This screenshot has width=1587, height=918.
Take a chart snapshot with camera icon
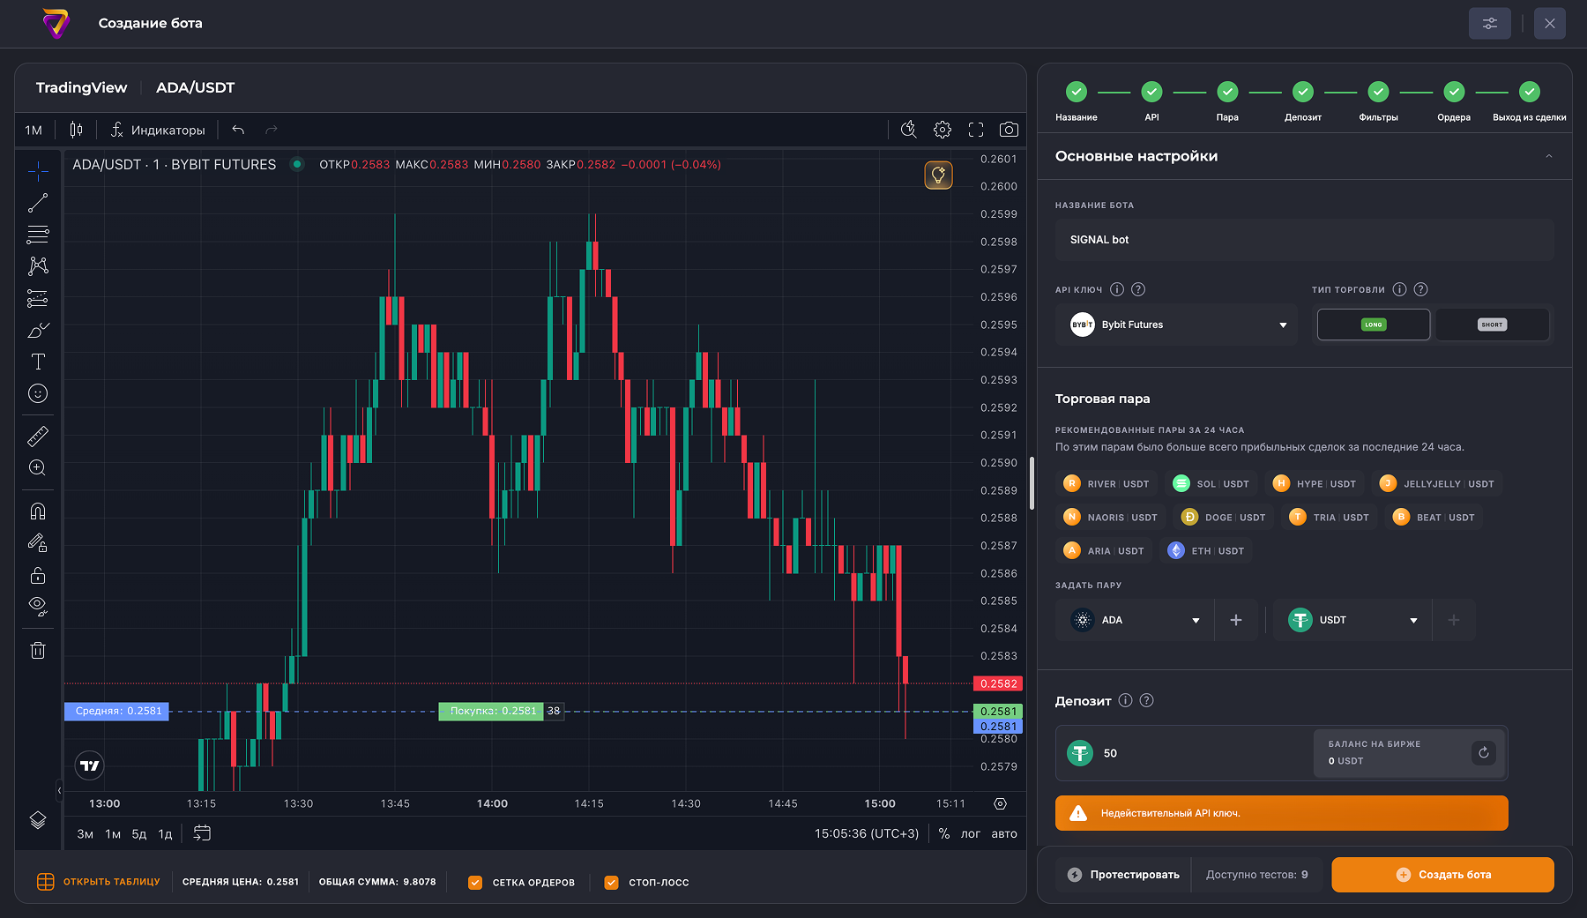click(1009, 130)
